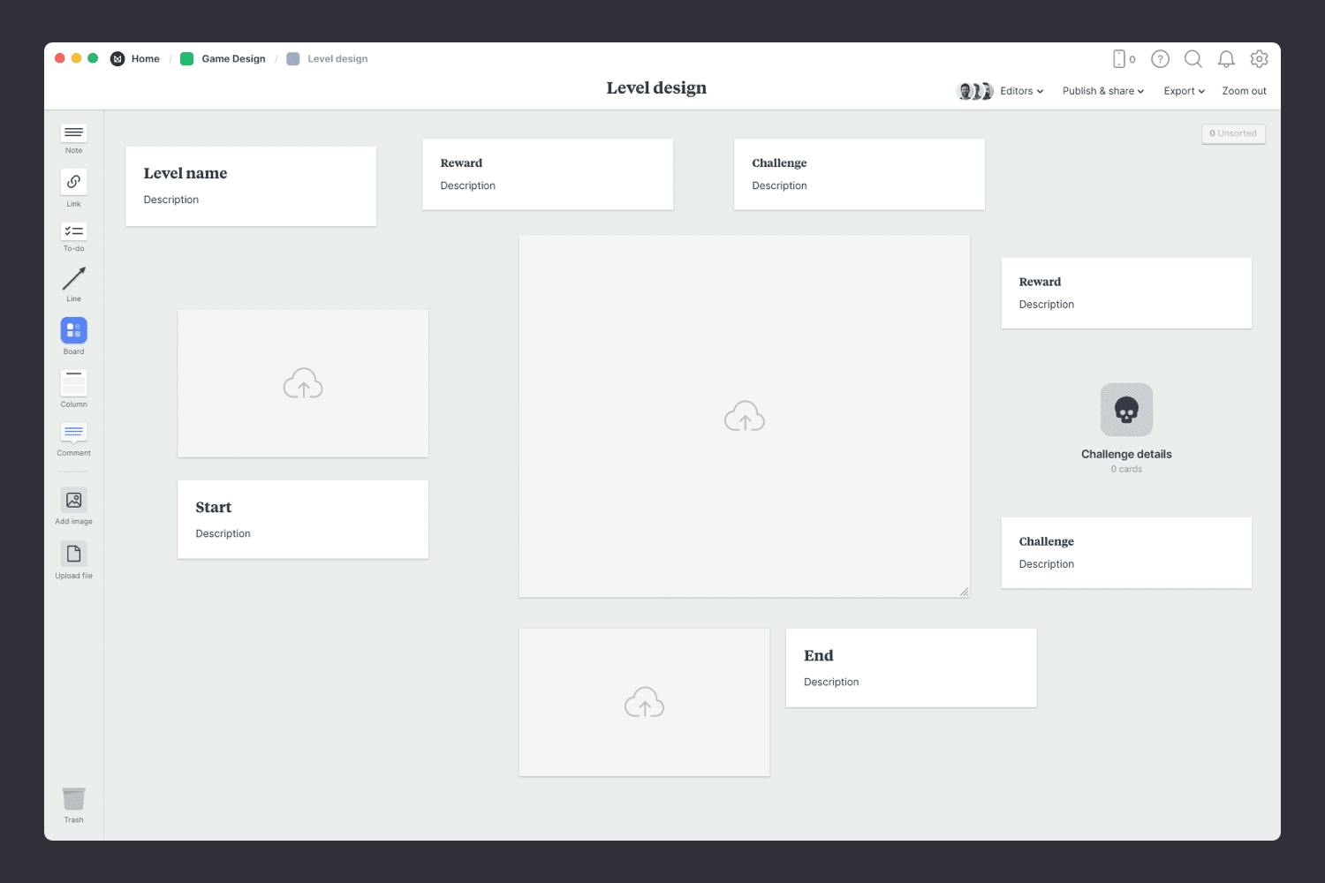Open notifications bell icon
Image resolution: width=1325 pixels, height=883 pixels.
tap(1226, 59)
